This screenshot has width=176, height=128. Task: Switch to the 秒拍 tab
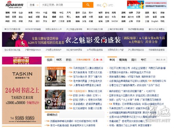tap(68, 60)
